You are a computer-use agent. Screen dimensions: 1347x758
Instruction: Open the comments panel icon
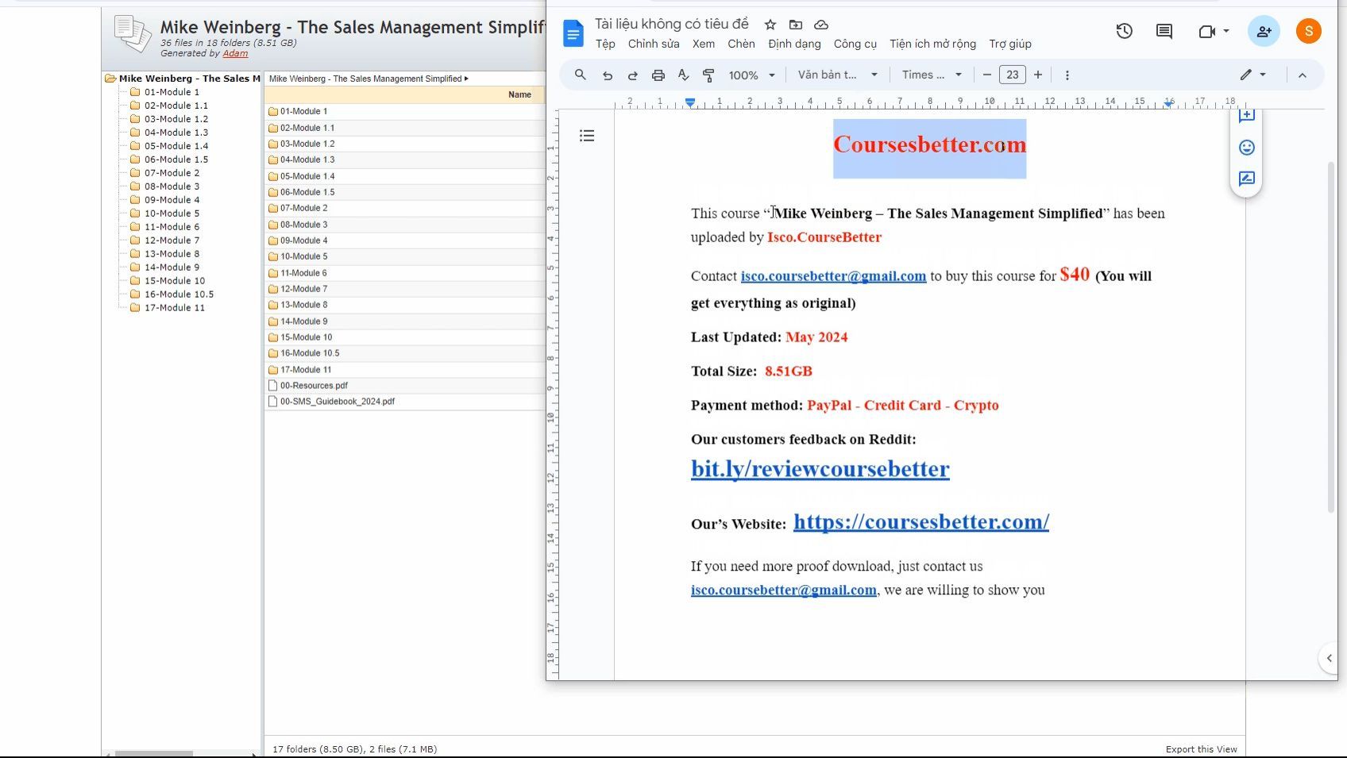click(x=1164, y=32)
